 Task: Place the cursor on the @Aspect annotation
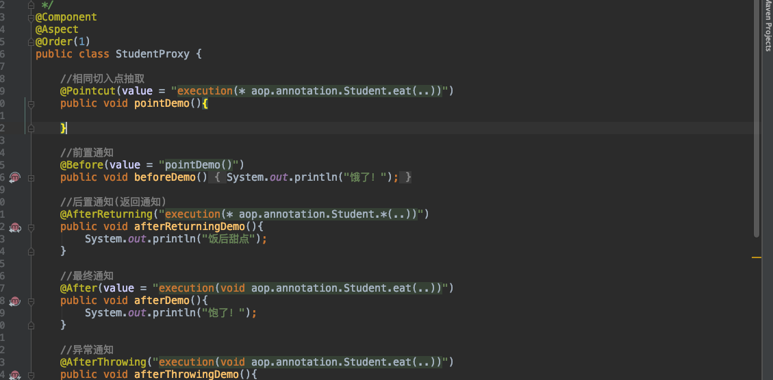click(57, 29)
